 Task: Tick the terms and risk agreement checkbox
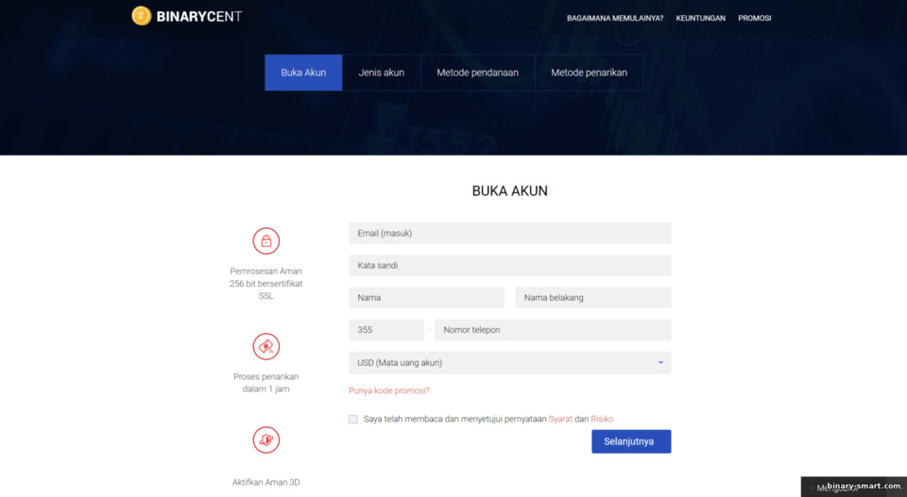click(353, 419)
